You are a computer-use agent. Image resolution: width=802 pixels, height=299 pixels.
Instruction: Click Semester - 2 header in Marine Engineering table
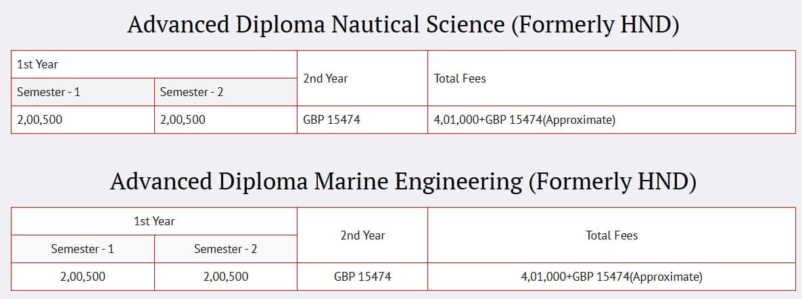[x=225, y=249]
